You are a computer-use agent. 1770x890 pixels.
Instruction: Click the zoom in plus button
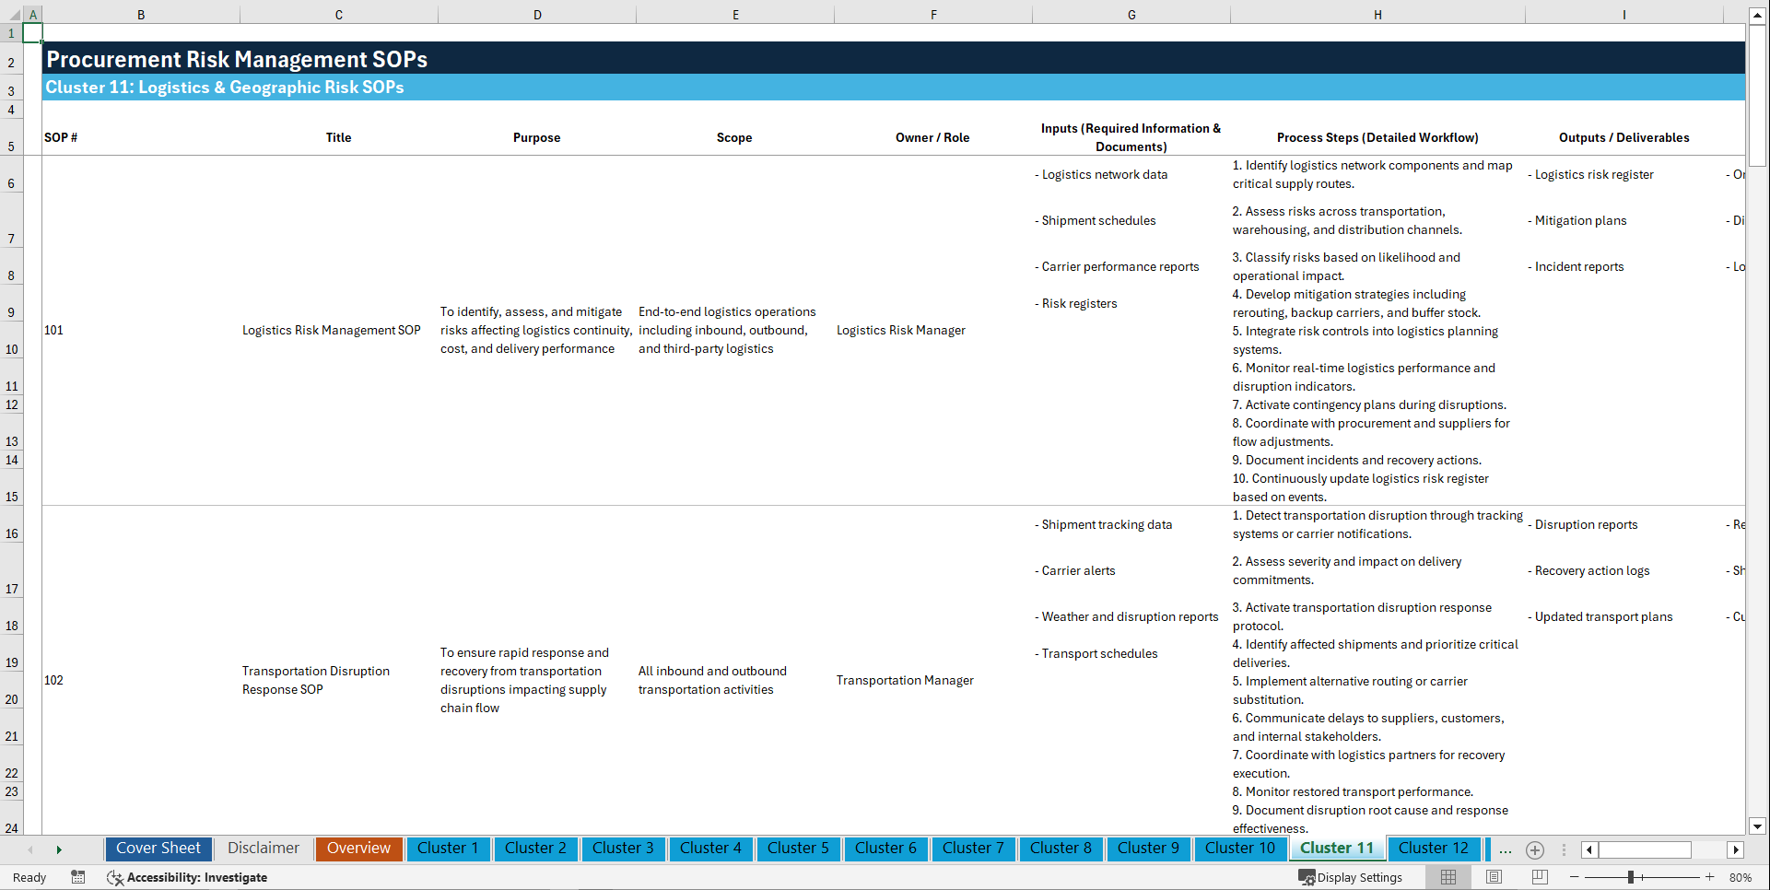[1710, 877]
